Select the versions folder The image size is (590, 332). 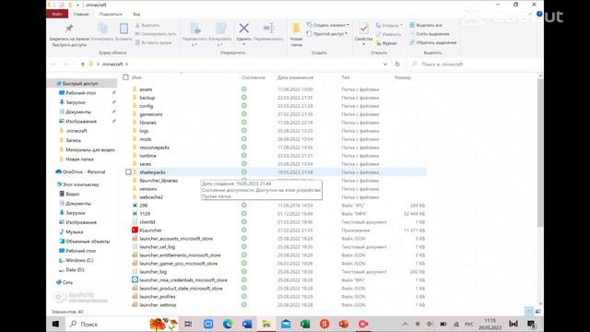(147, 188)
